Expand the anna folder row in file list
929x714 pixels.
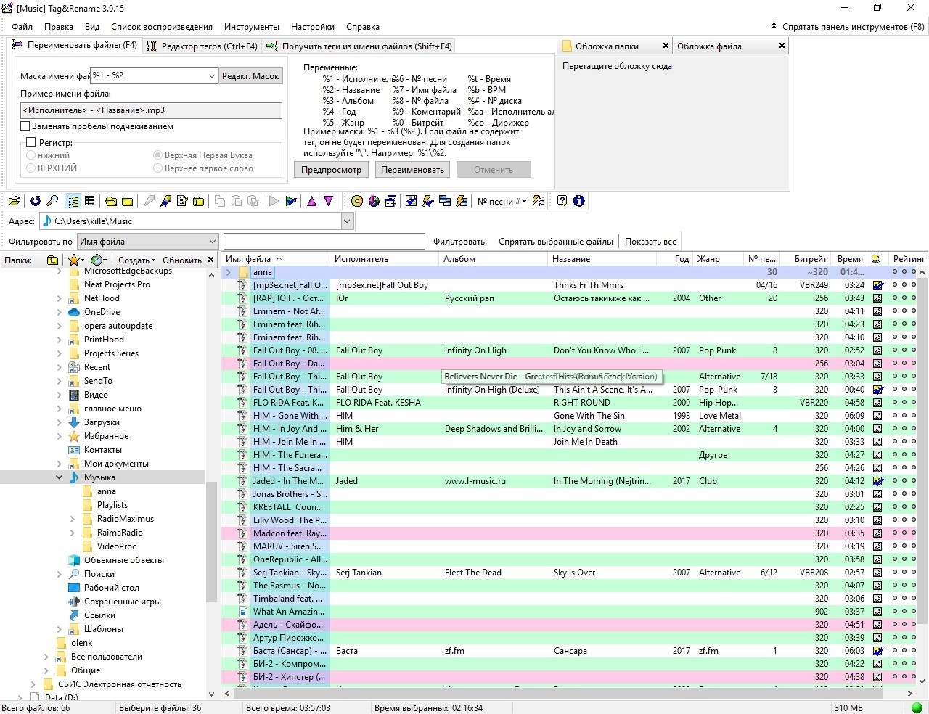(x=229, y=272)
